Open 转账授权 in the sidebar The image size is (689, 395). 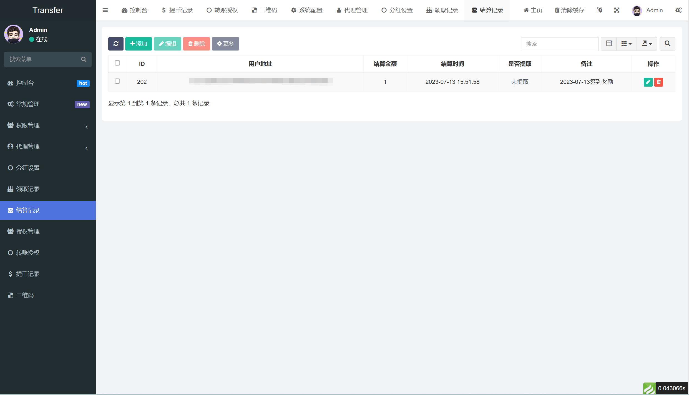[48, 253]
